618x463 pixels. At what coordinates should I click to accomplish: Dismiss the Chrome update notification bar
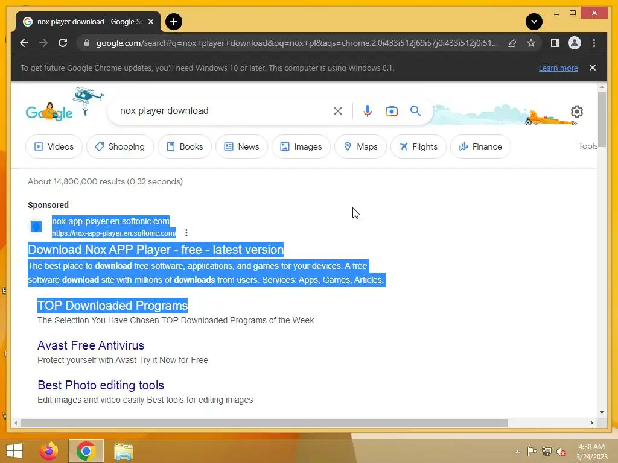point(593,68)
